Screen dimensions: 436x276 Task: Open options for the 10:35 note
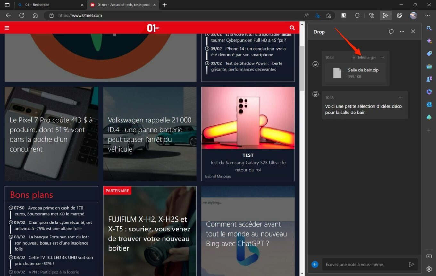click(x=401, y=97)
